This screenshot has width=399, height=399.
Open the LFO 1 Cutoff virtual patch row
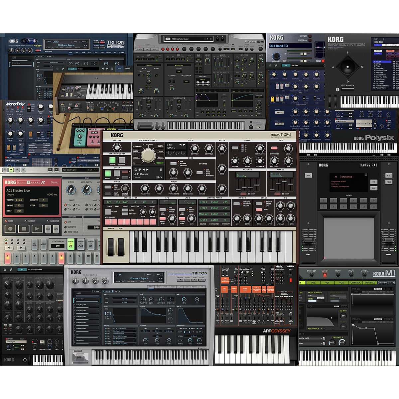coord(214,202)
